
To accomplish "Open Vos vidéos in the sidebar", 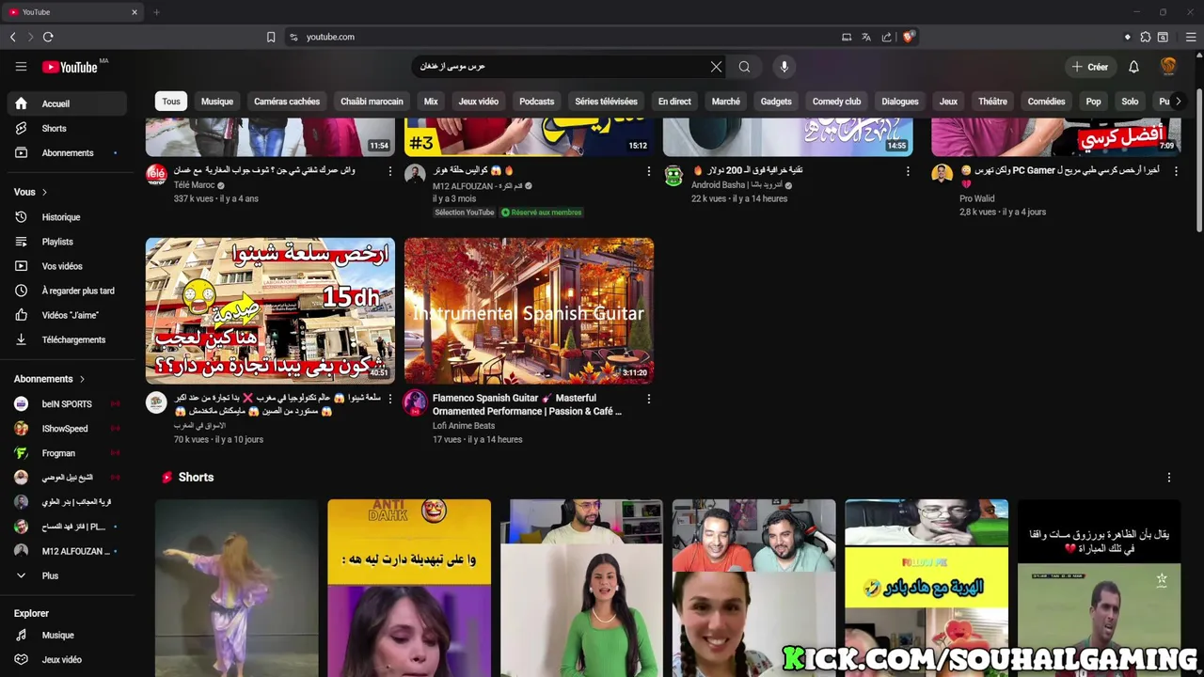I will click(65, 266).
